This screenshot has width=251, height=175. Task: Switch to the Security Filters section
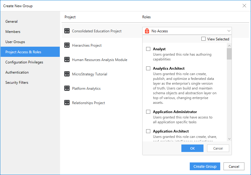17,83
